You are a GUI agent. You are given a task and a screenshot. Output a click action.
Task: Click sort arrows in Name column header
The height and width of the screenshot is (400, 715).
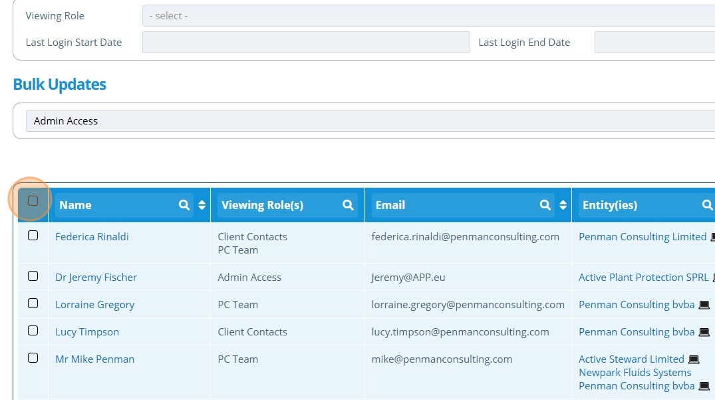click(202, 205)
